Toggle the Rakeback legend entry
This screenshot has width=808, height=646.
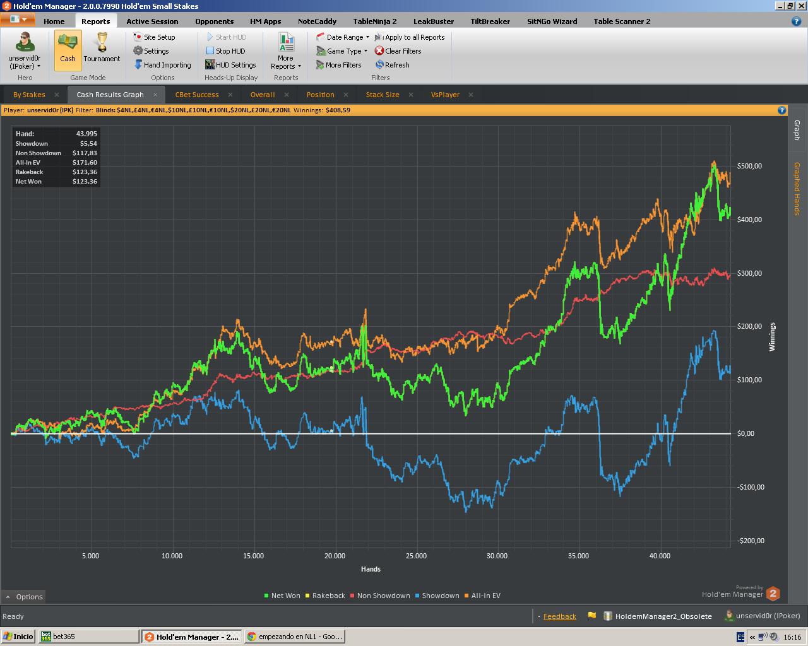[x=325, y=596]
